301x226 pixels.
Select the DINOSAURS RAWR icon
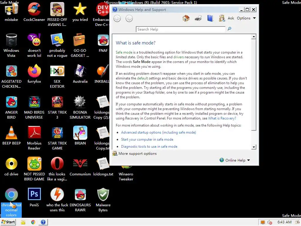pyautogui.click(x=80, y=200)
